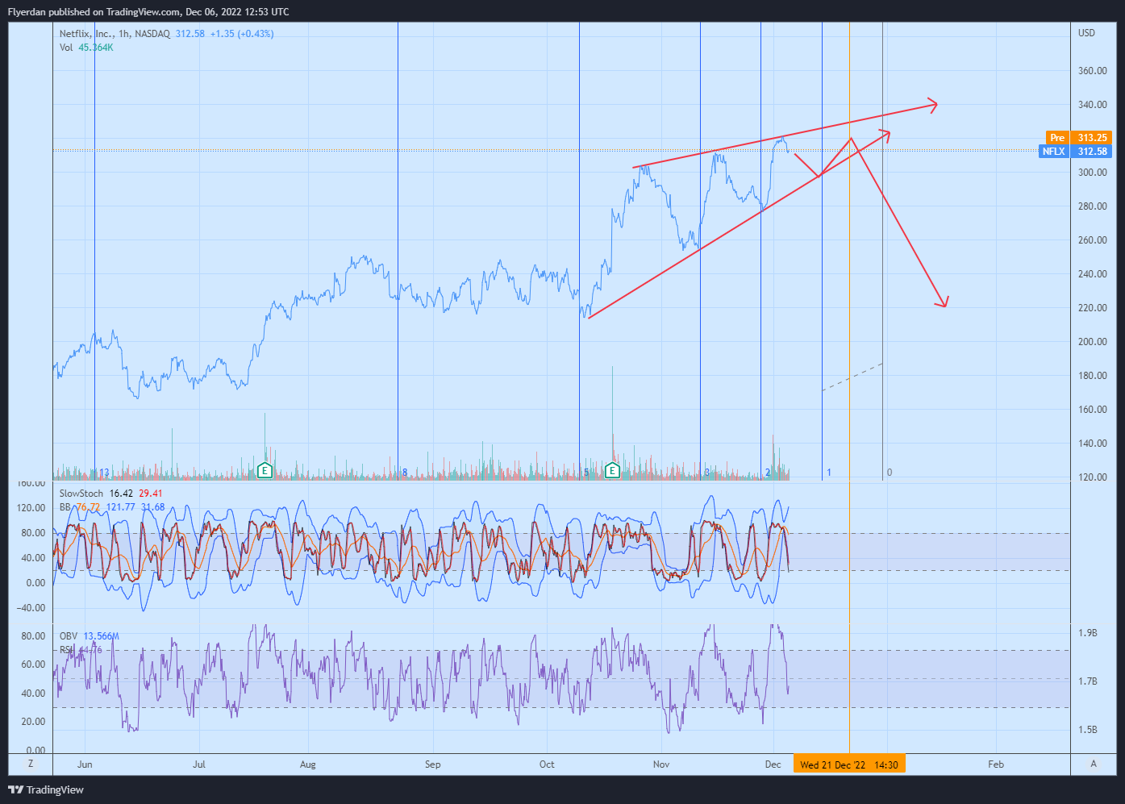Click the Dec month label on time axis
Screen dimensions: 1125x804
click(x=773, y=764)
